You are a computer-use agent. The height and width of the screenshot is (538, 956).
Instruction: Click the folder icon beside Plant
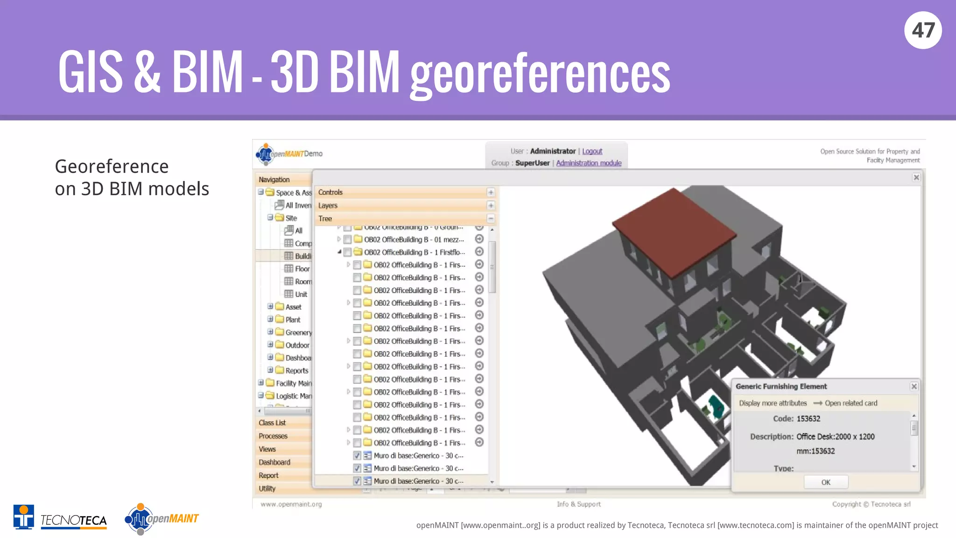[x=280, y=319]
